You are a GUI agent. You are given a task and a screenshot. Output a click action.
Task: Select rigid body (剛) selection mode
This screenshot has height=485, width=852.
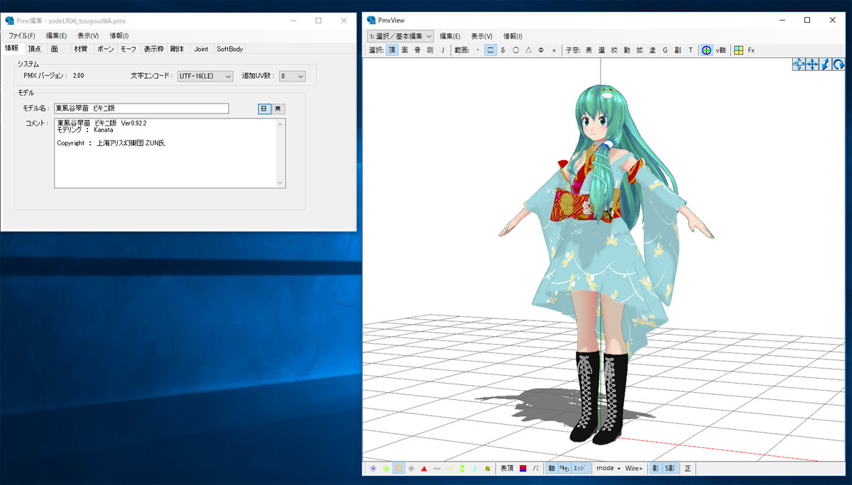(x=430, y=50)
